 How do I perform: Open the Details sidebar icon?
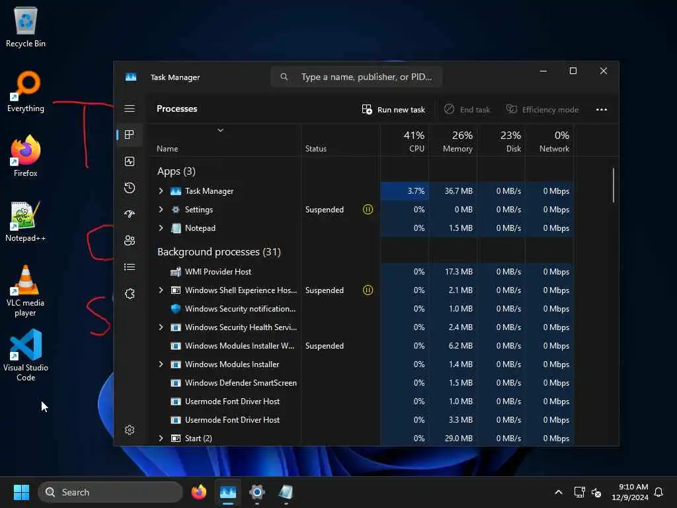point(130,267)
